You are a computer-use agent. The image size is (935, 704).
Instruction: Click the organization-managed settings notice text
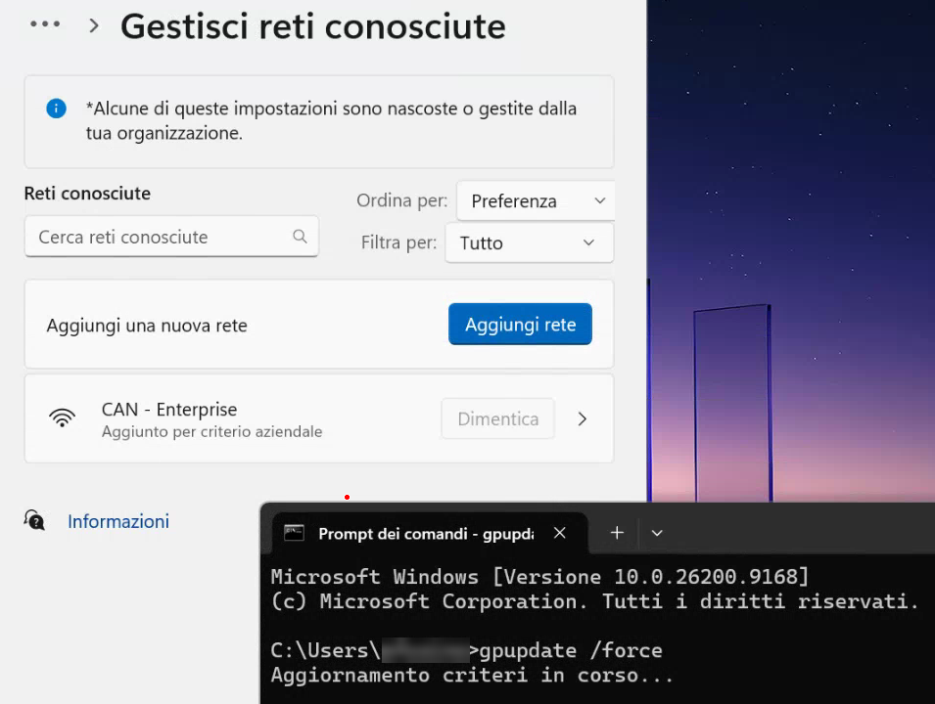point(331,120)
